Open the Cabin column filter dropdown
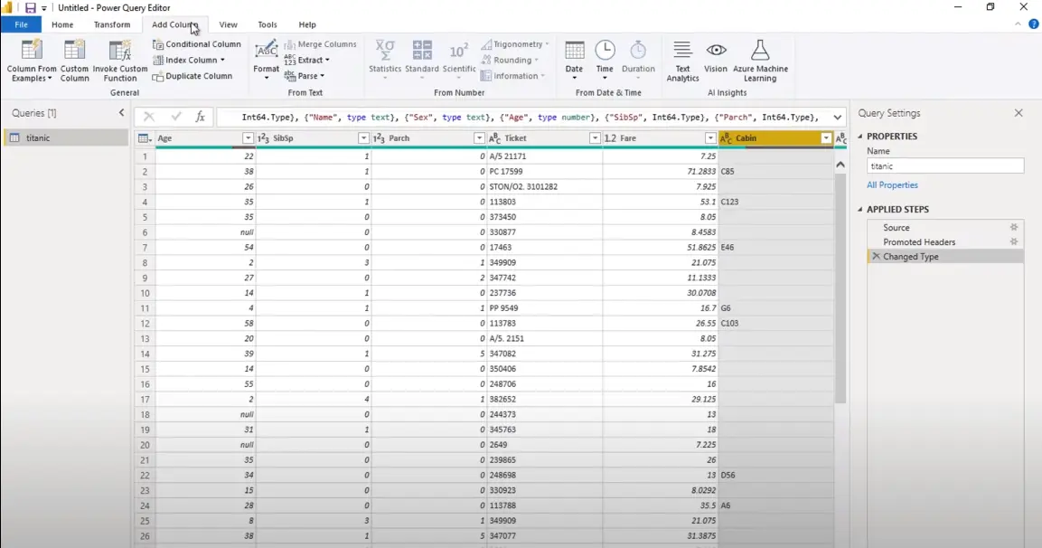This screenshot has height=548, width=1042. (x=825, y=138)
